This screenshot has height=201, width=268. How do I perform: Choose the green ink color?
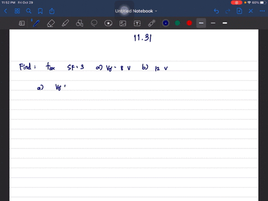coord(178,23)
